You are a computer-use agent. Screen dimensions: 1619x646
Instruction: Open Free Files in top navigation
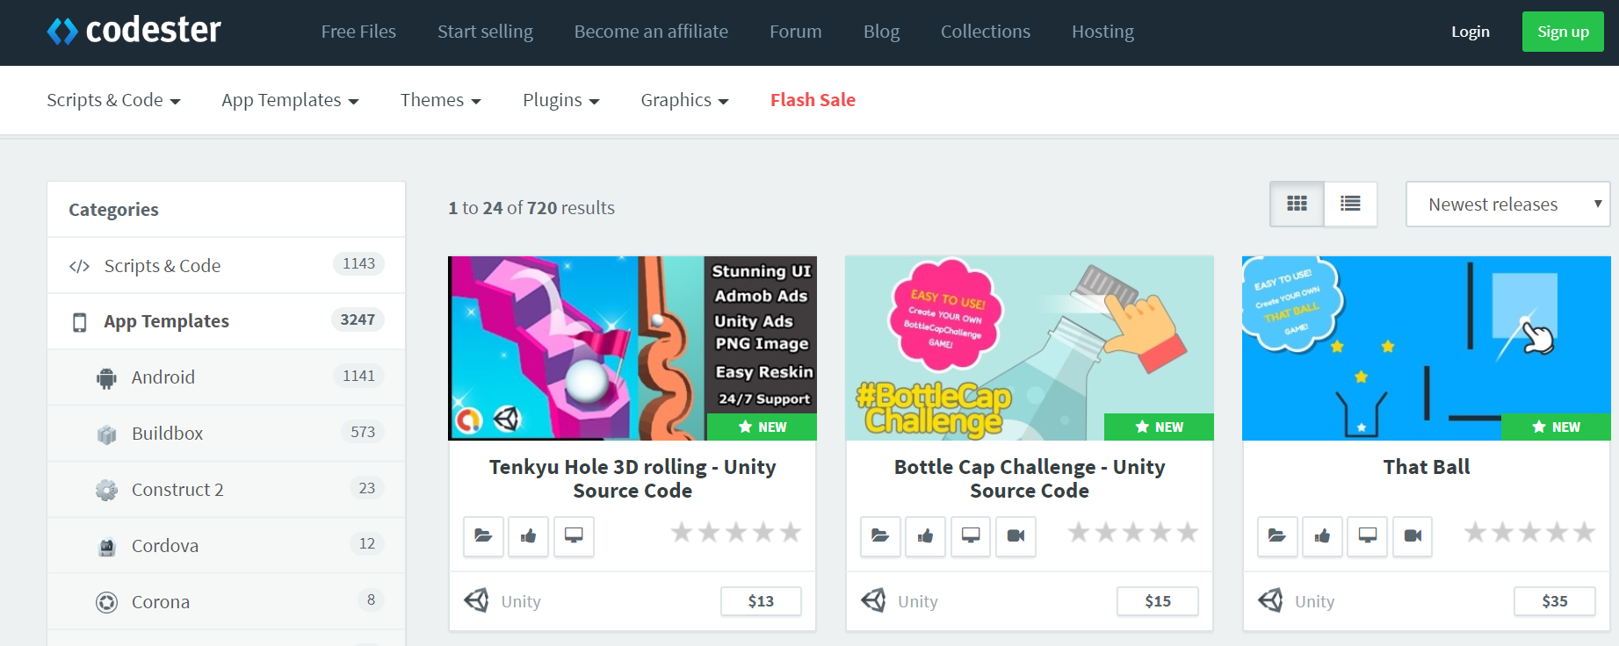coord(358,32)
